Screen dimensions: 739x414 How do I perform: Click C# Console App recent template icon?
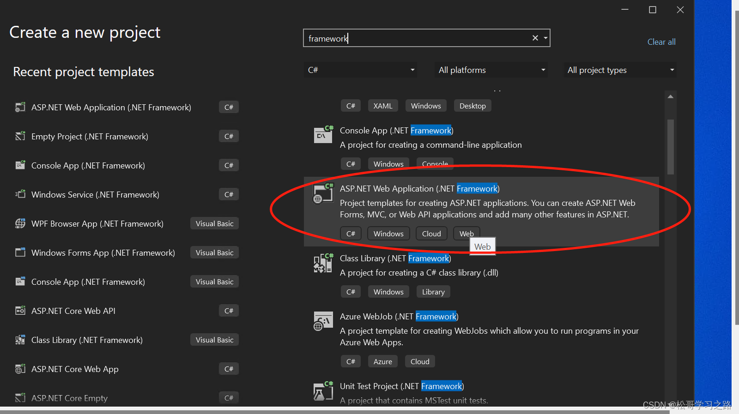pos(20,165)
